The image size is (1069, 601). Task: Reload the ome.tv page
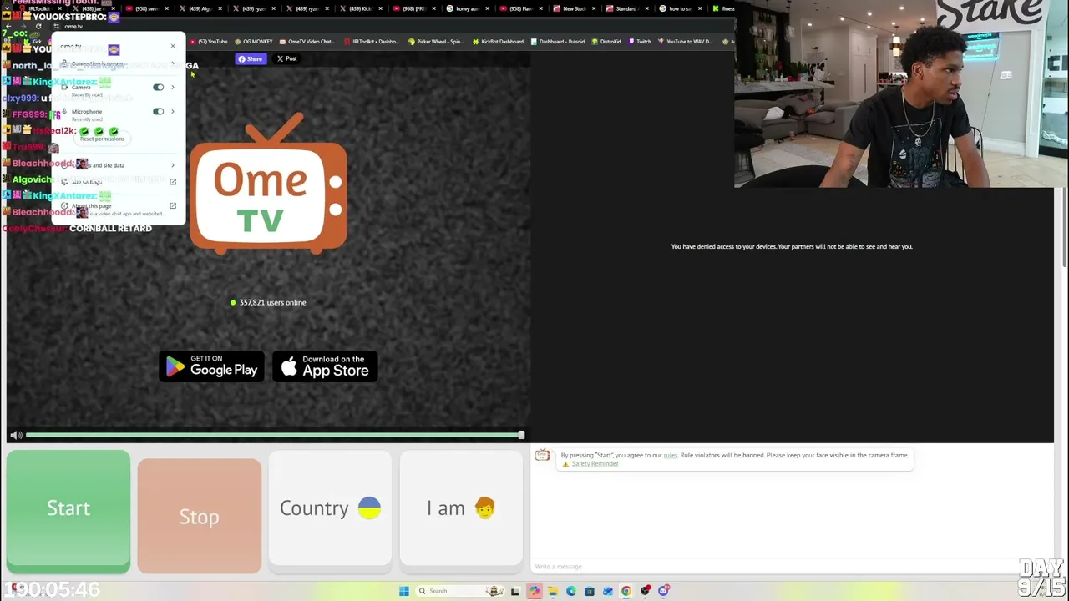pyautogui.click(x=38, y=27)
